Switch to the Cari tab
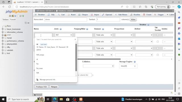The height and width of the screenshot is (102, 182). coord(61,15)
